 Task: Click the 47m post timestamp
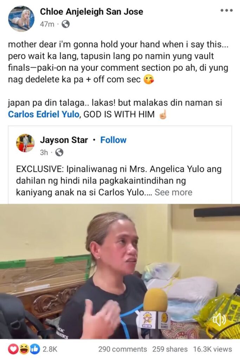coord(47,24)
